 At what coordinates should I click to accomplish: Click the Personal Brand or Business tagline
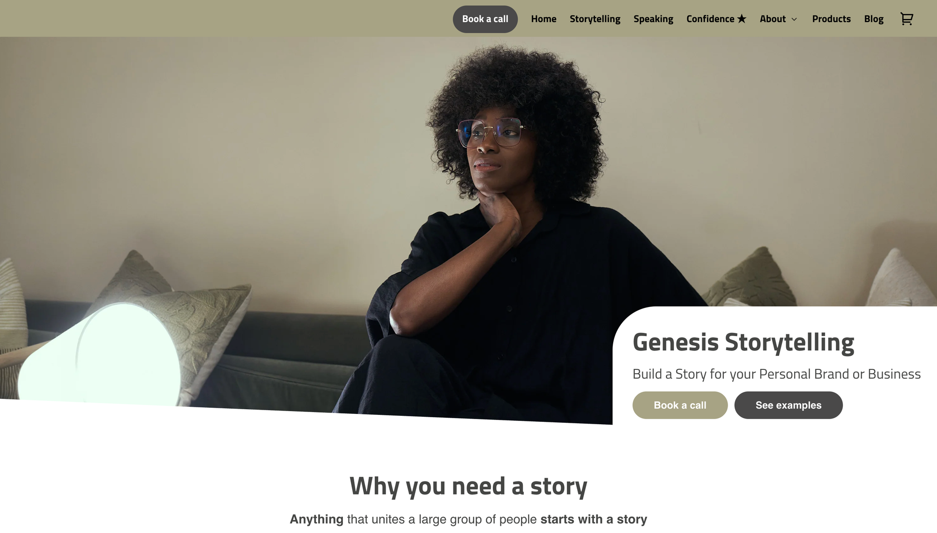(x=776, y=374)
